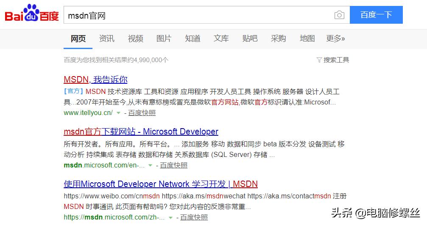Open 百度快照 for itellyou.cn result
427x225 pixels.
[142, 113]
